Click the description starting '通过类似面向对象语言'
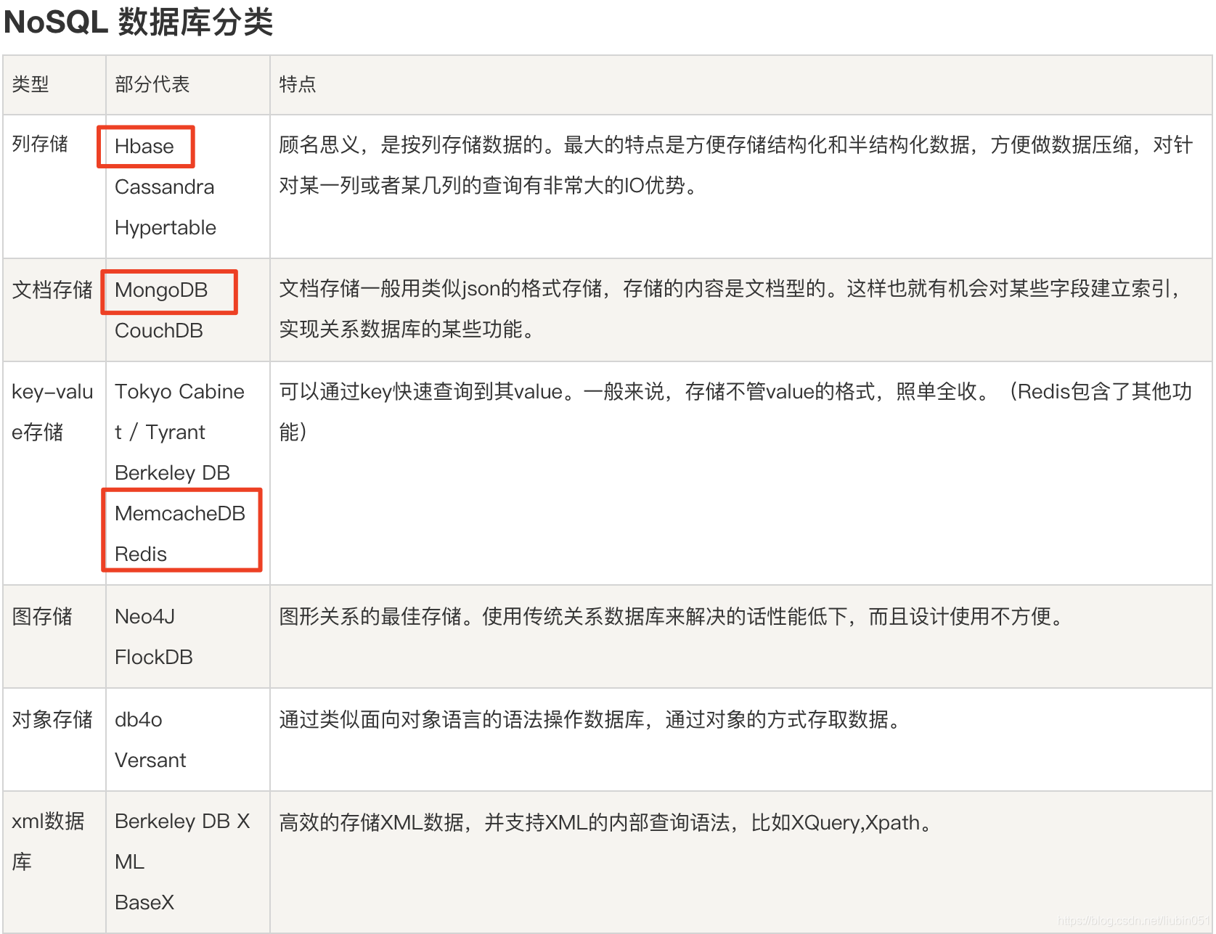 590,719
